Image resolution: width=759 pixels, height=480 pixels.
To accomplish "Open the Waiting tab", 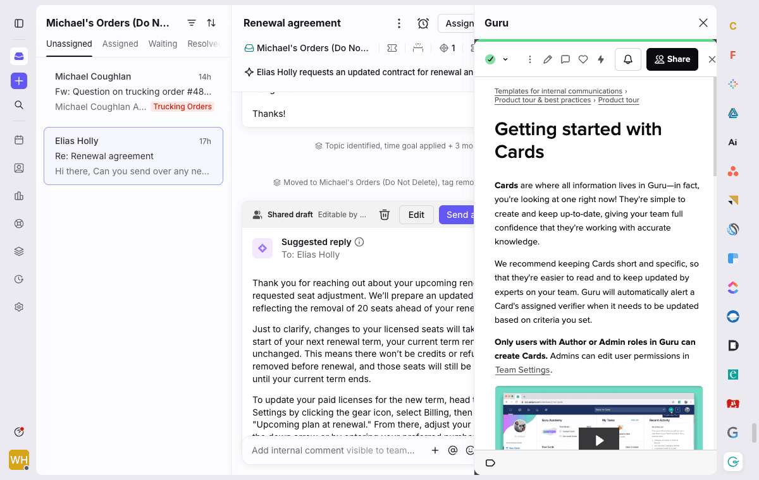I will 163,44.
